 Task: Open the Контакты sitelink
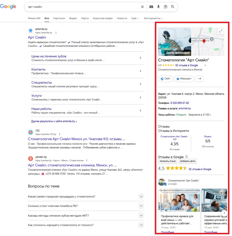click(x=38, y=69)
